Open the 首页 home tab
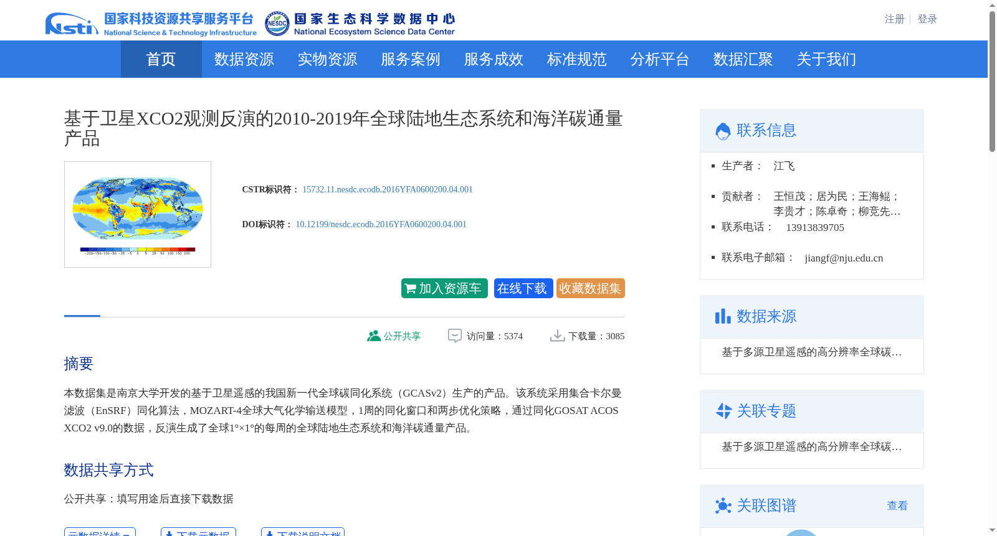This screenshot has height=536, width=997. (161, 59)
